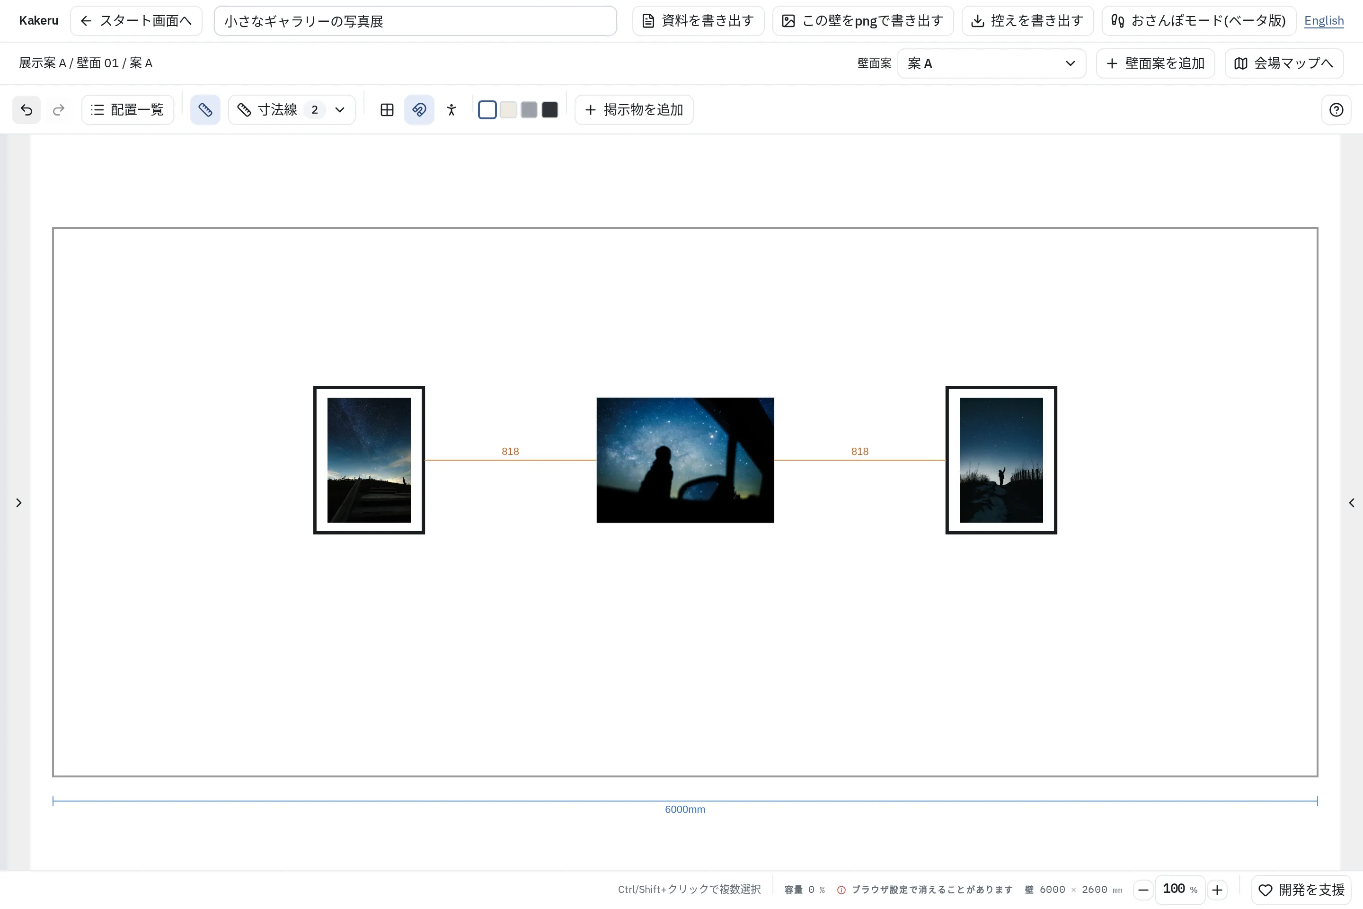The width and height of the screenshot is (1363, 909).
Task: Click 資料を書き出す export button
Action: pos(699,21)
